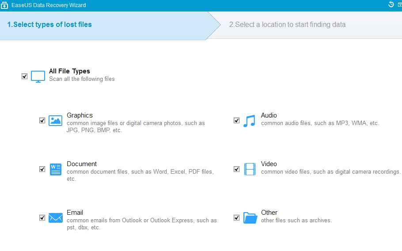Uncheck the Graphics checkbox
Image resolution: width=402 pixels, height=251 pixels.
42,120
